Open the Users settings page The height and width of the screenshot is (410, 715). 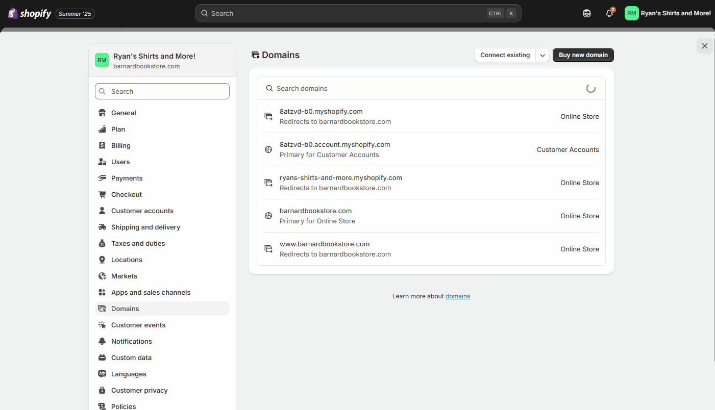(x=162, y=162)
